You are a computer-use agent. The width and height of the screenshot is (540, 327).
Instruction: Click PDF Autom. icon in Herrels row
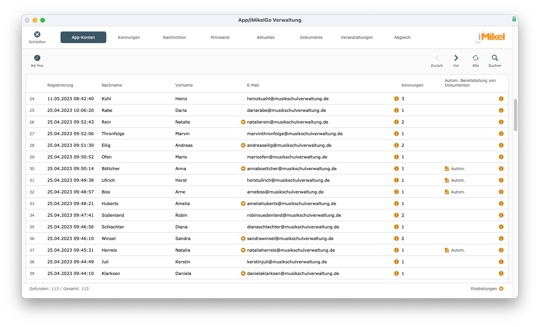coord(447,250)
